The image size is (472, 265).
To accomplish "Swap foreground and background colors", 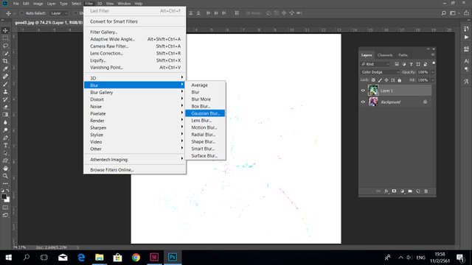I will [8, 191].
